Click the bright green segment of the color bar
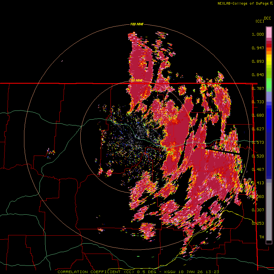Viewport: 274px width, 274px height. pos(269,83)
